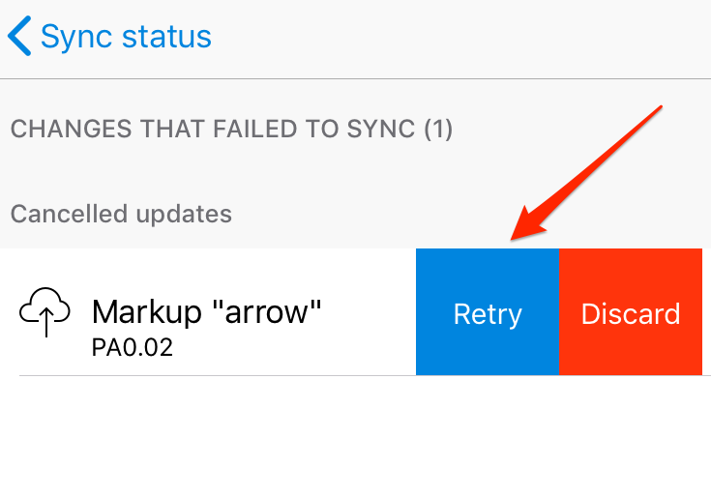The height and width of the screenshot is (496, 711).
Task: Click the "Cancelled updates" section label
Action: coord(121,213)
